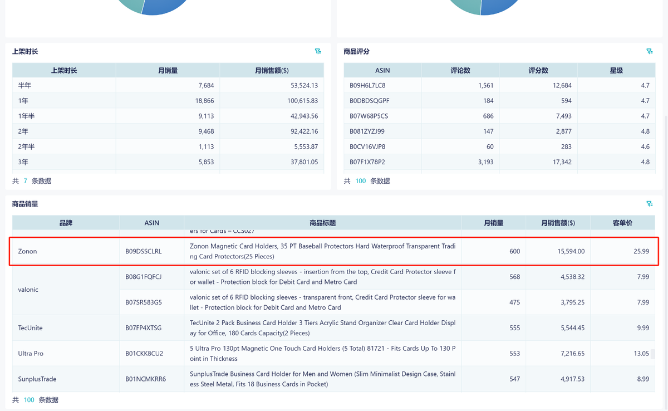This screenshot has width=668, height=411.
Task: Select the Zonon brand cell
Action: pos(27,251)
